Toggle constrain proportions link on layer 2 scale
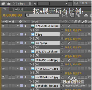92x90 pixels. [x=62, y=38]
